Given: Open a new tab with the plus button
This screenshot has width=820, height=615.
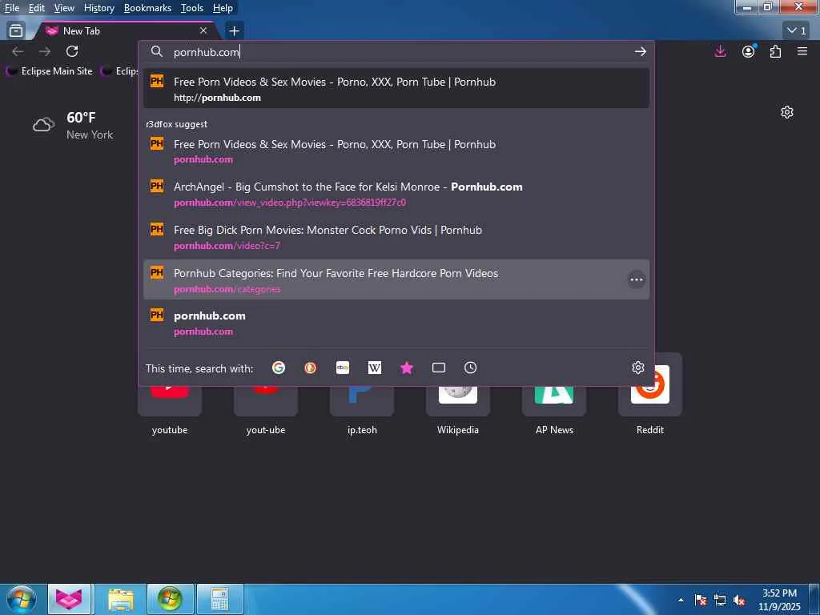Looking at the screenshot, I should pos(234,31).
